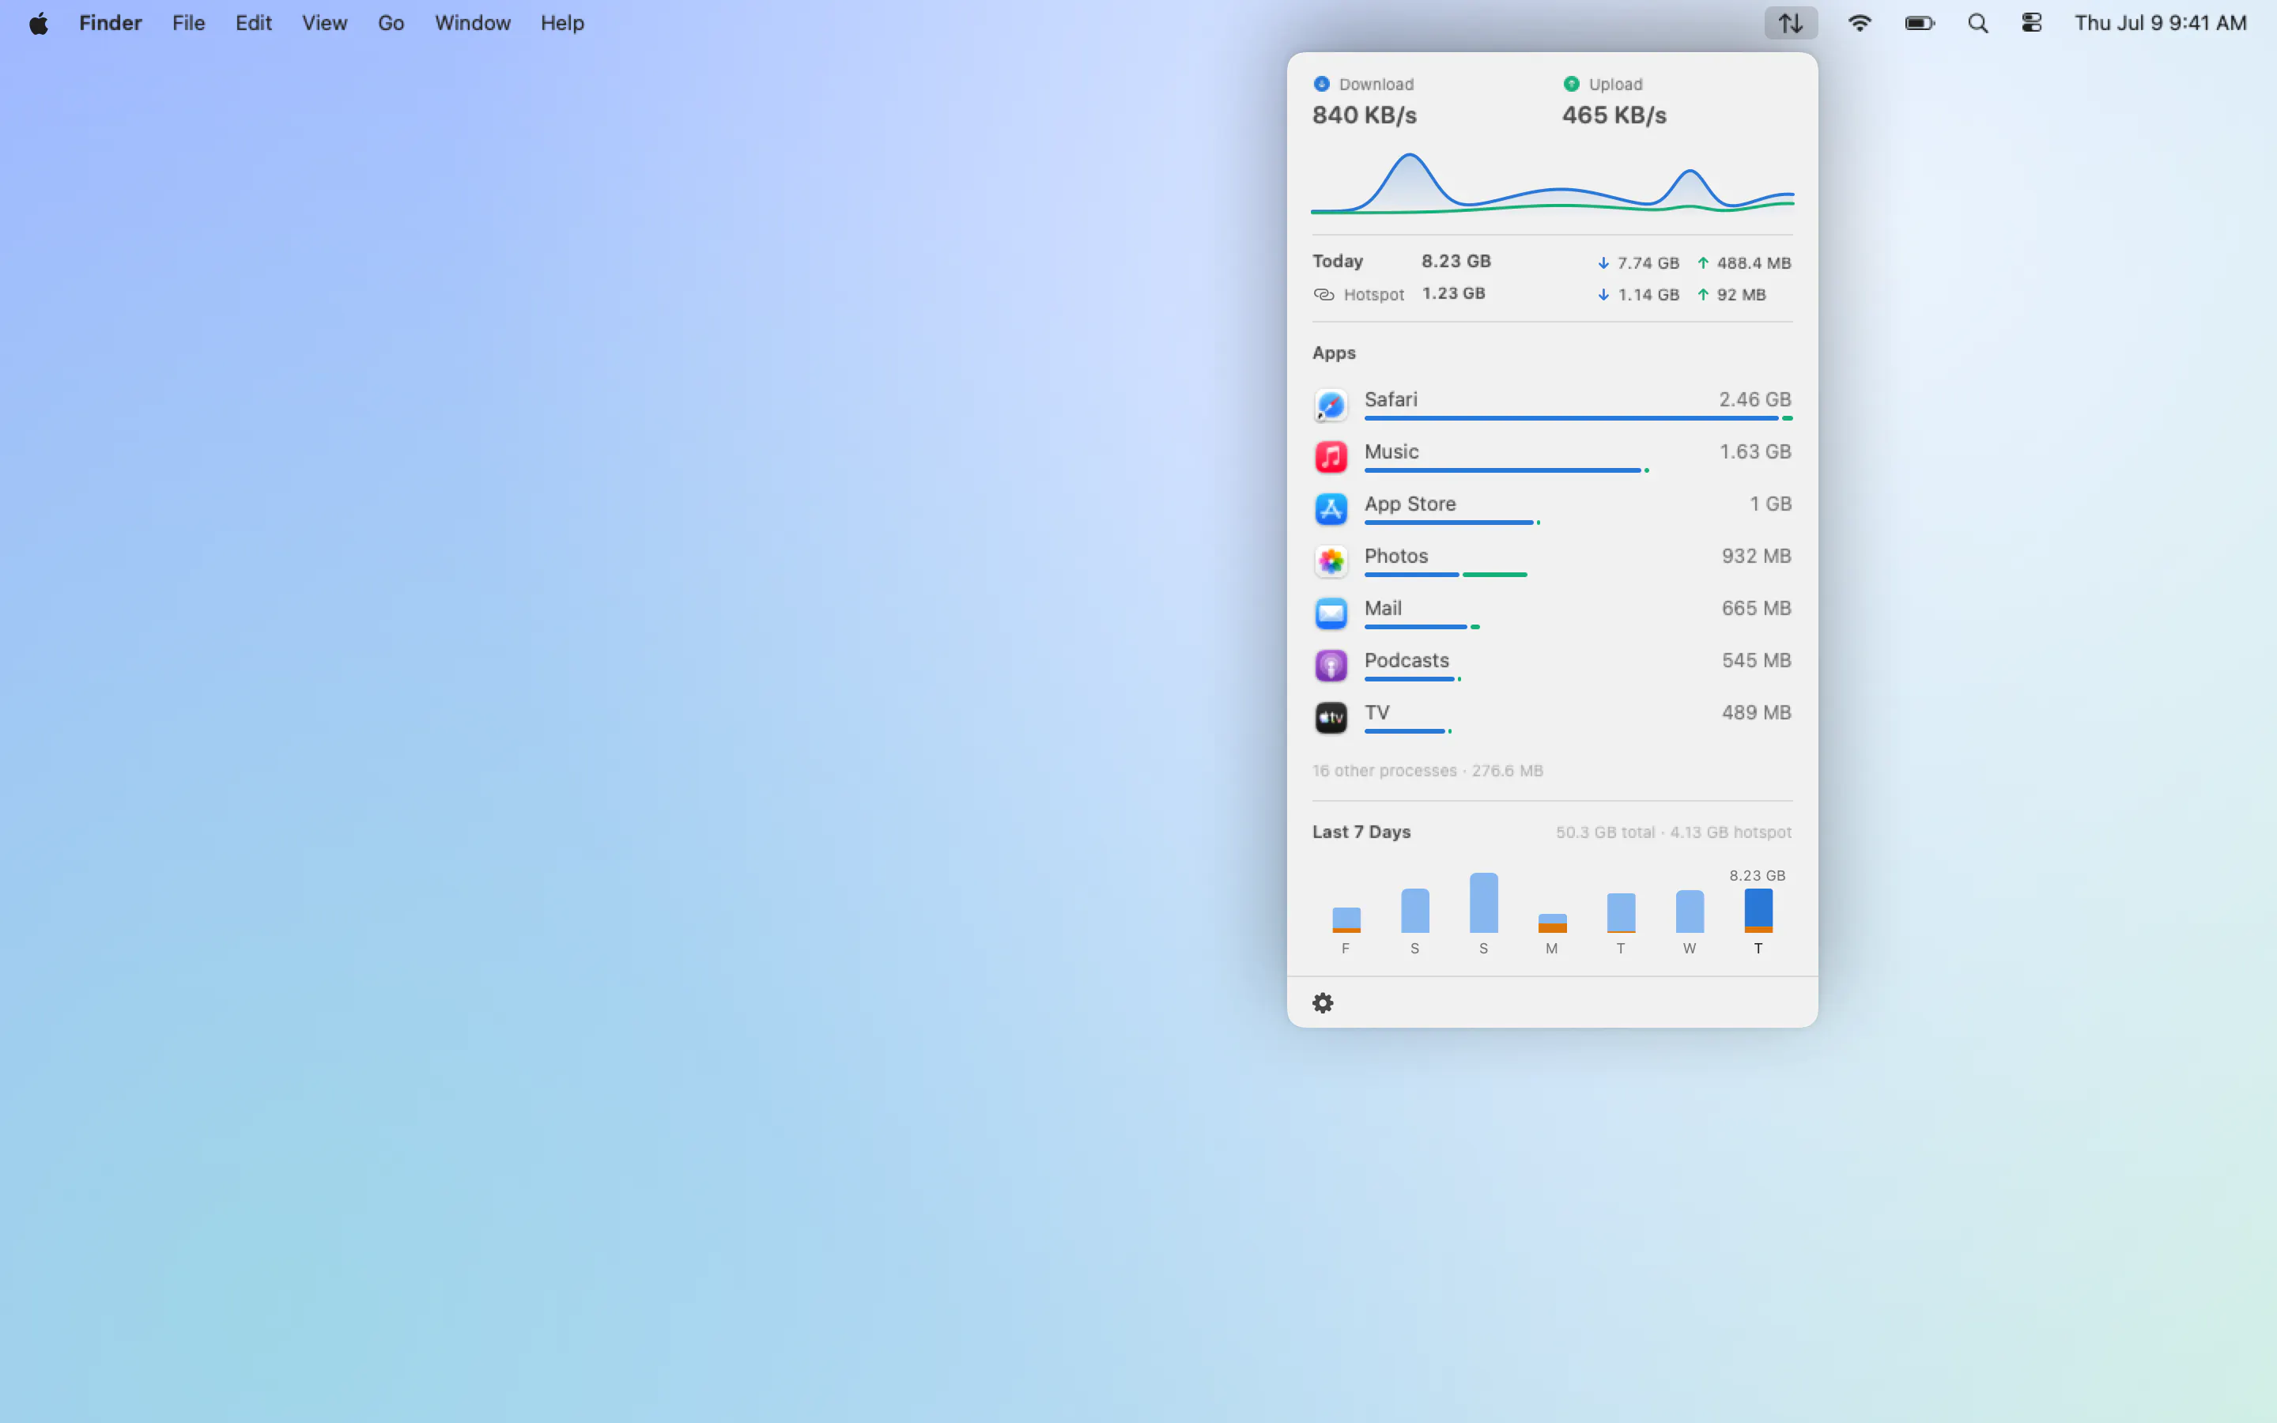Open the View menu
The width and height of the screenshot is (2277, 1423).
(325, 23)
